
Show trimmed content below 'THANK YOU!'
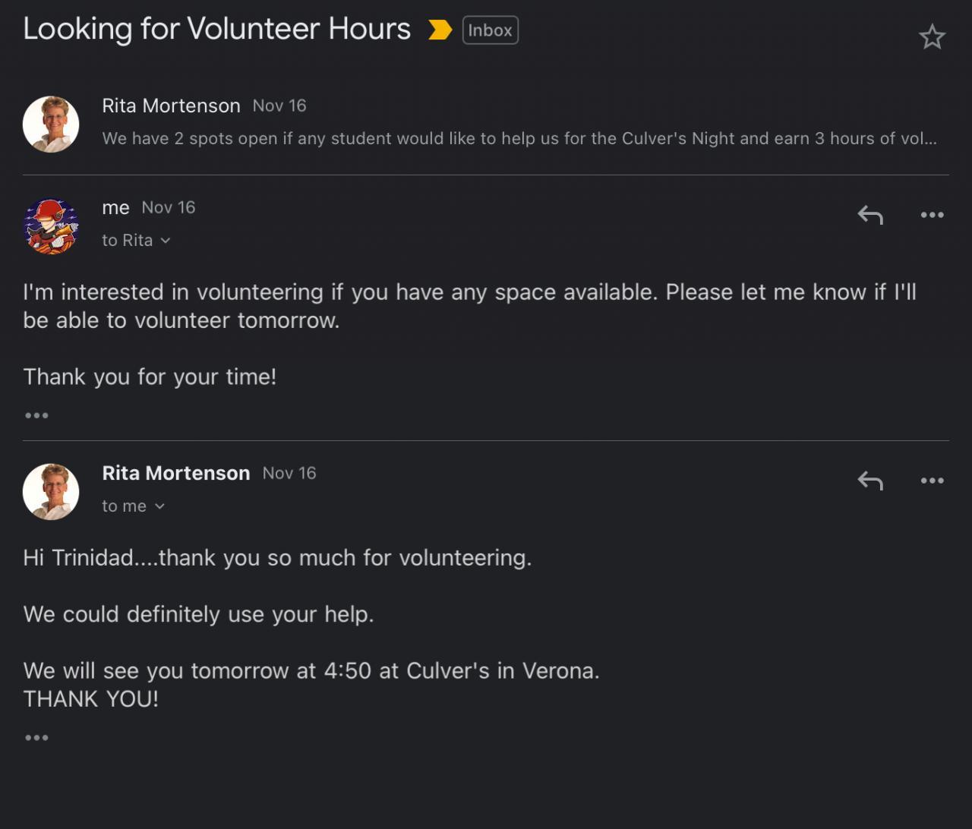(36, 737)
